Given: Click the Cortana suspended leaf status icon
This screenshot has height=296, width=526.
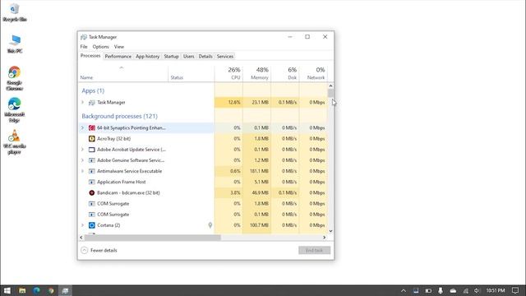Looking at the screenshot, I should (x=210, y=225).
